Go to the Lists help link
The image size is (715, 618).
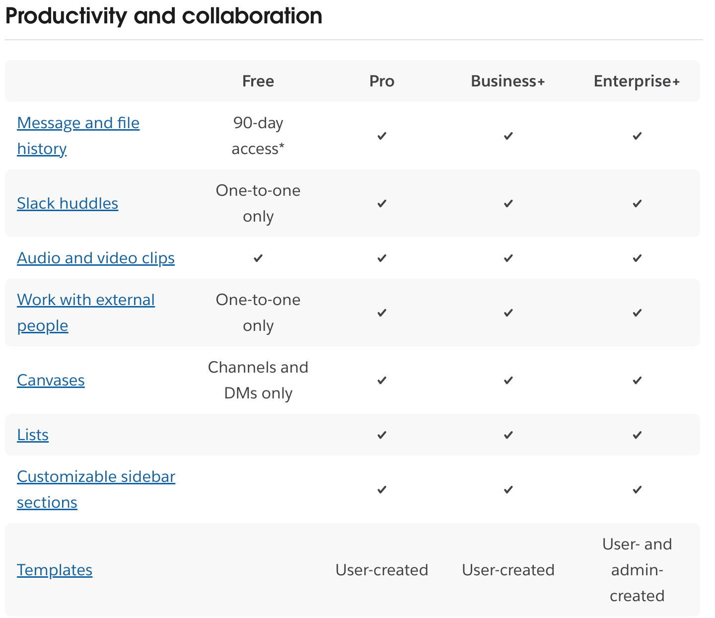tap(33, 435)
